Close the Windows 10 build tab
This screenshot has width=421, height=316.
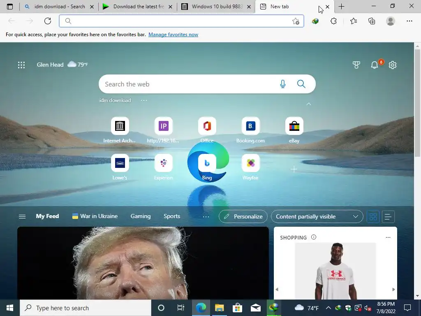(x=249, y=7)
